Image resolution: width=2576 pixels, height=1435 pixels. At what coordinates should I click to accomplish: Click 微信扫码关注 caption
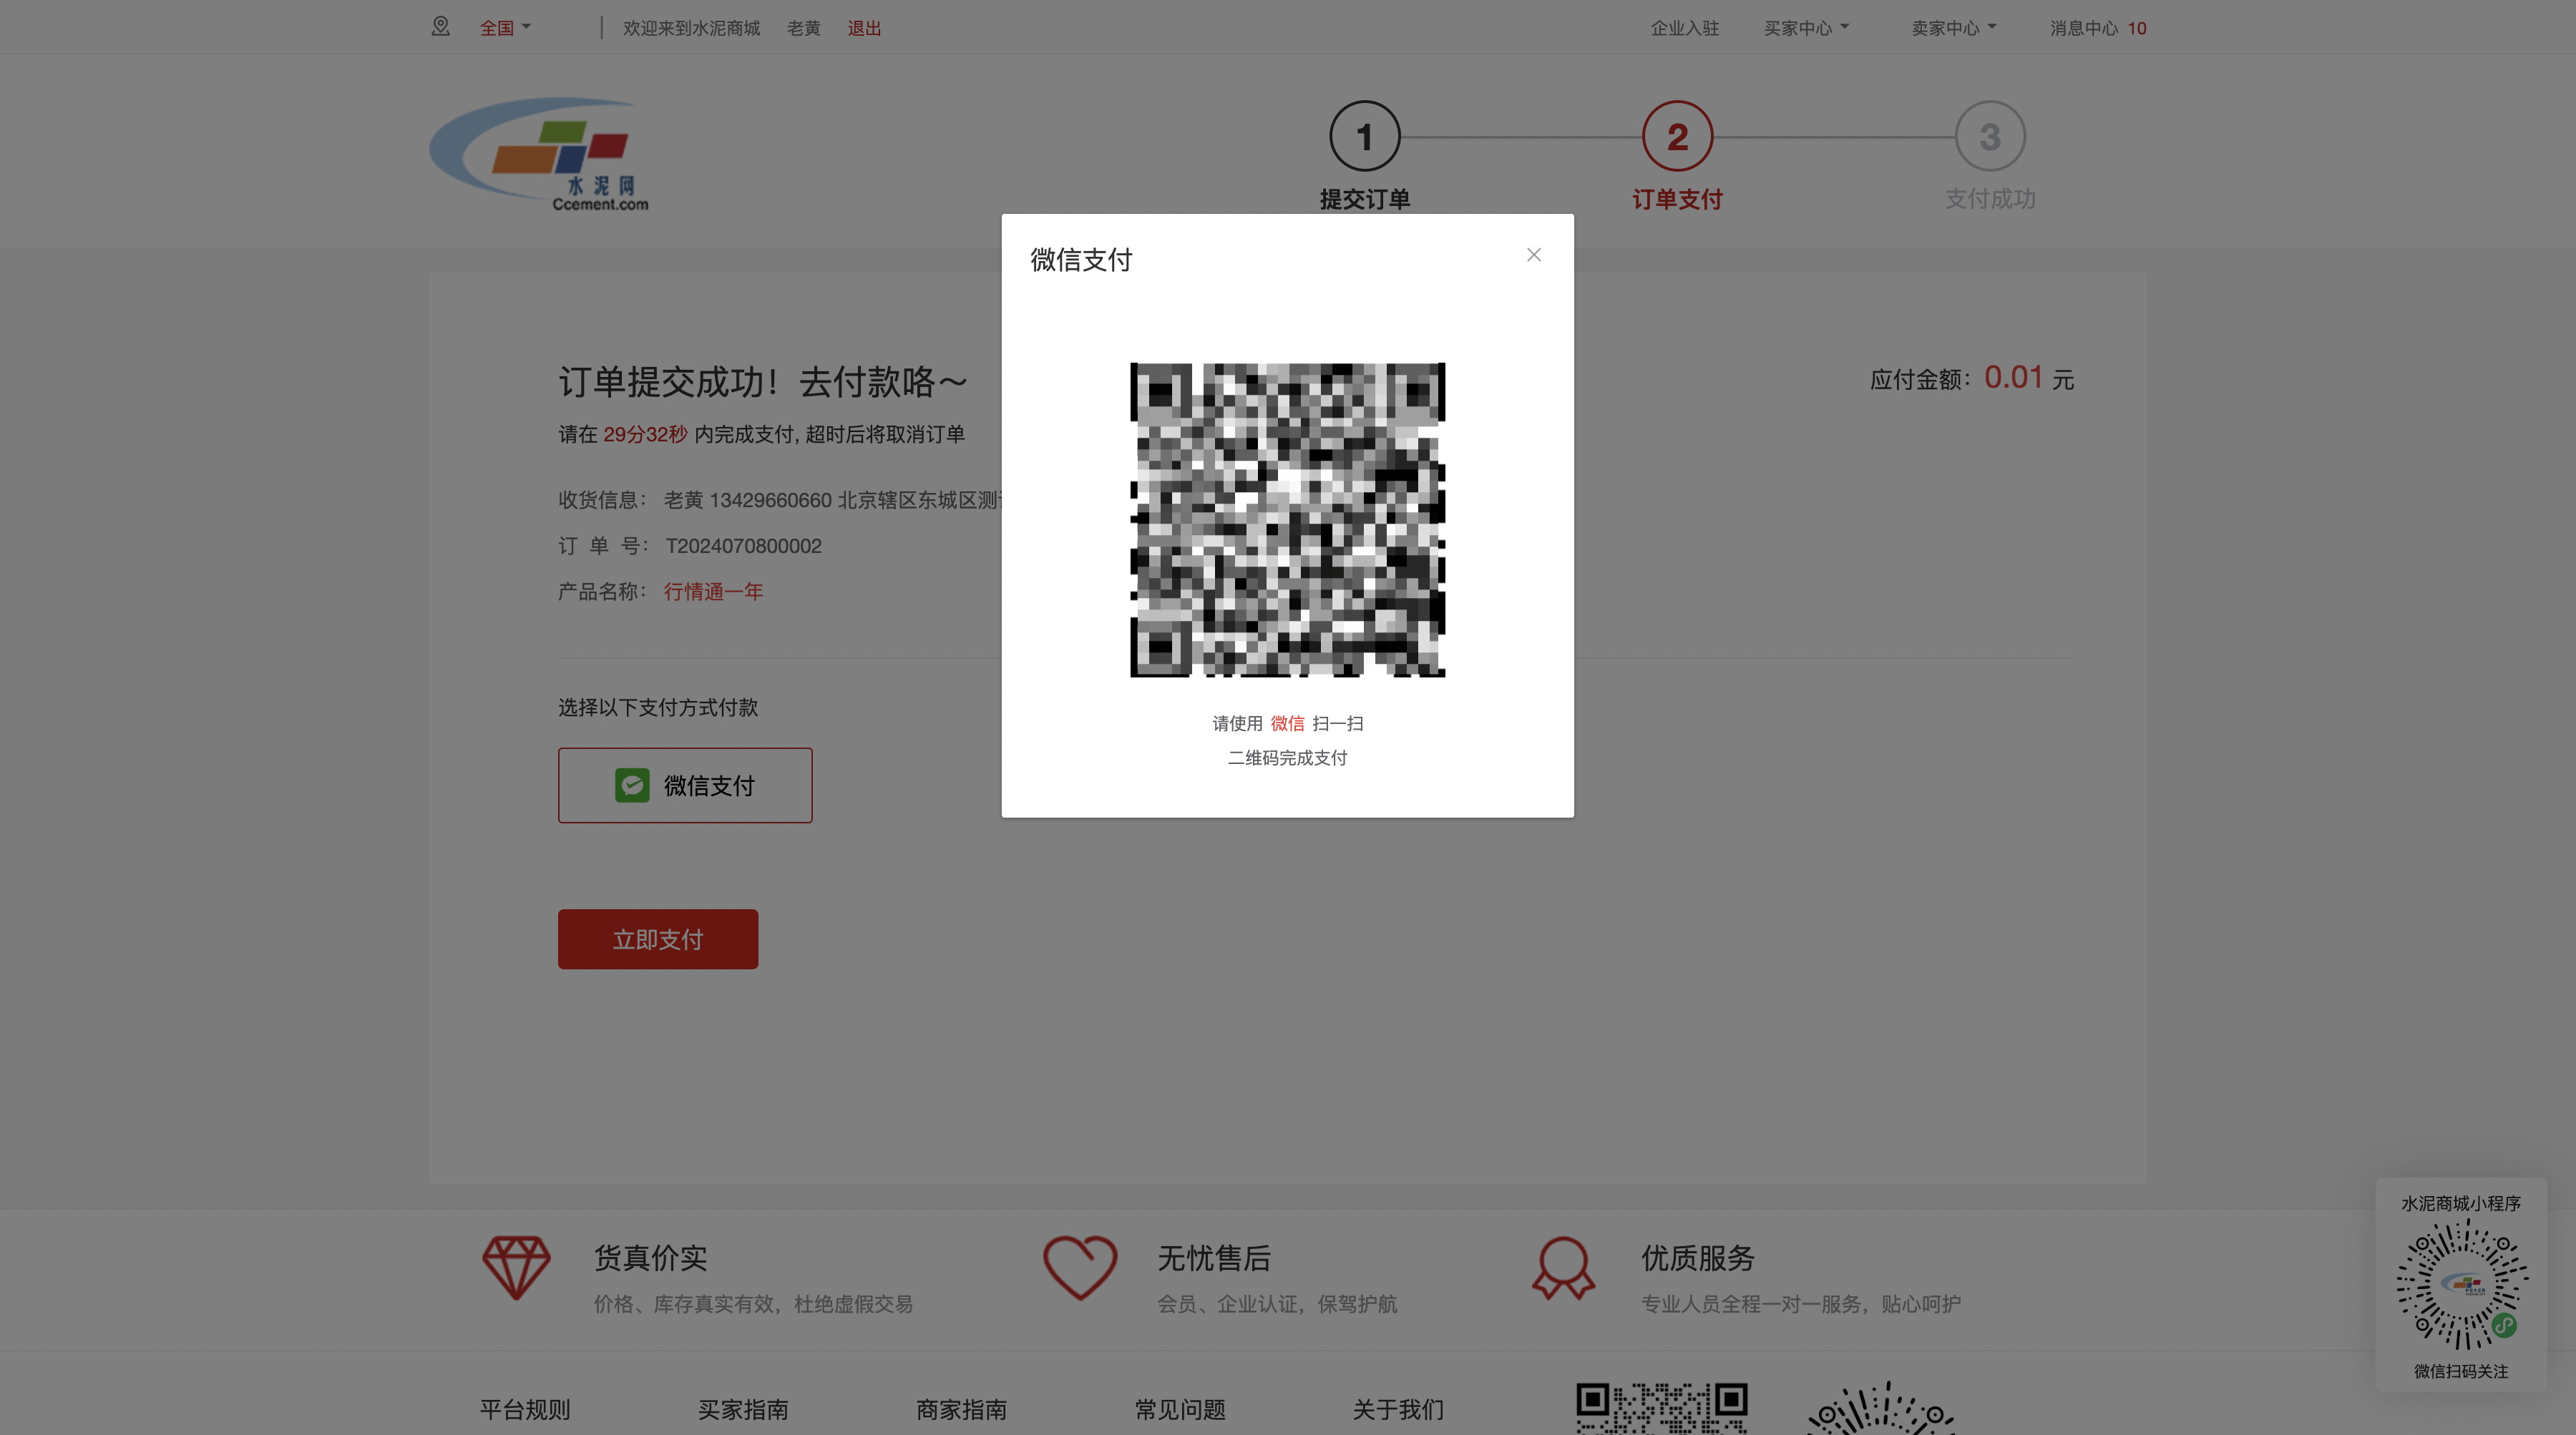click(2461, 1371)
